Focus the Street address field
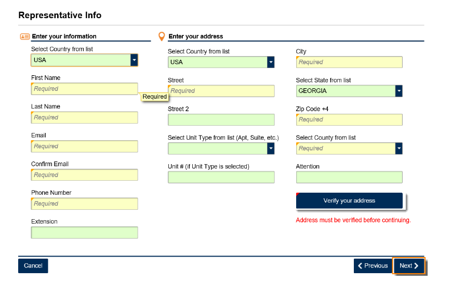Image resolution: width=451 pixels, height=282 pixels. tap(221, 91)
